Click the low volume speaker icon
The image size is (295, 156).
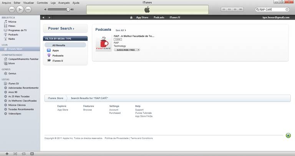point(45,9)
